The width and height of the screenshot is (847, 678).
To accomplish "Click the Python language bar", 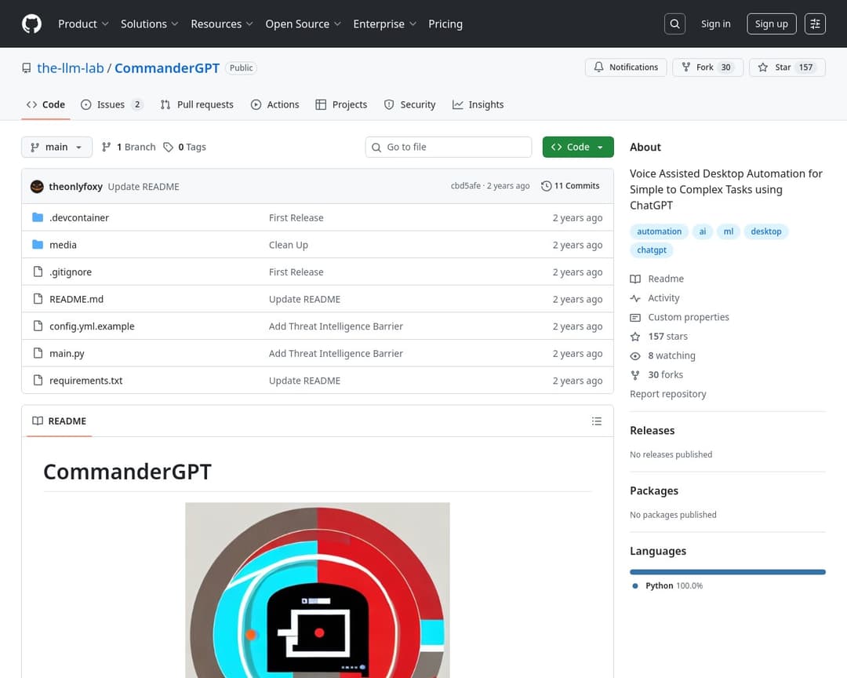I will 727,572.
